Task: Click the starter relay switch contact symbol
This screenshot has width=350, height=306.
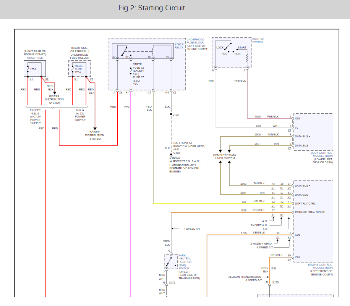Action: (x=122, y=50)
